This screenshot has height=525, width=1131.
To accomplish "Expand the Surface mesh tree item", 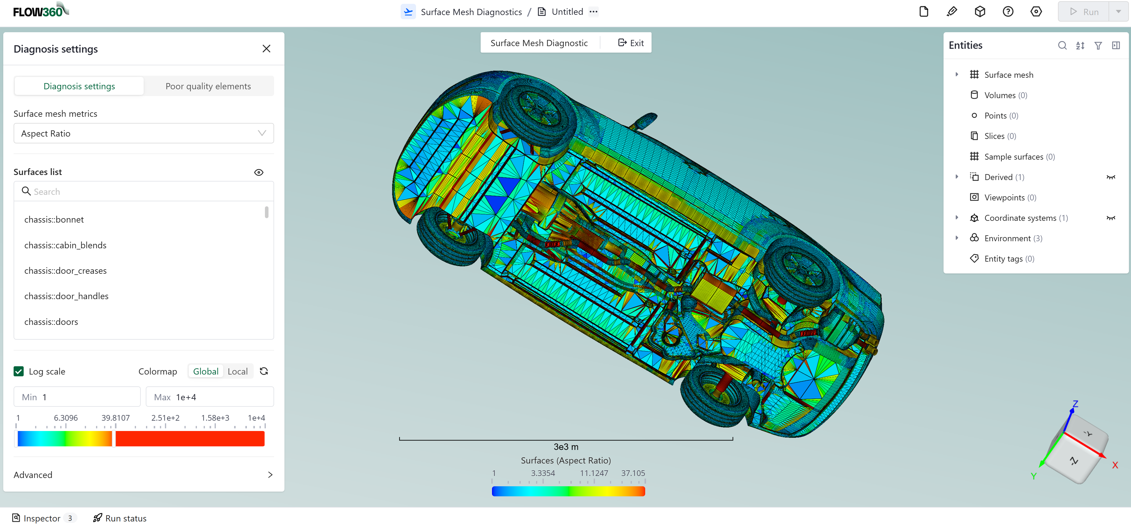I will [x=957, y=74].
